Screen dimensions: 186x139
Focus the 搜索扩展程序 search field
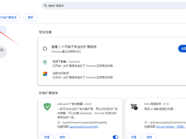[x=114, y=6]
